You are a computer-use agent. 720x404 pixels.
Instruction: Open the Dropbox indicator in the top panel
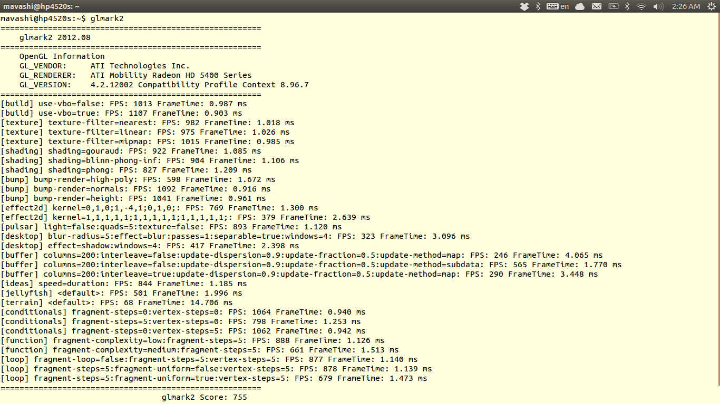point(524,6)
